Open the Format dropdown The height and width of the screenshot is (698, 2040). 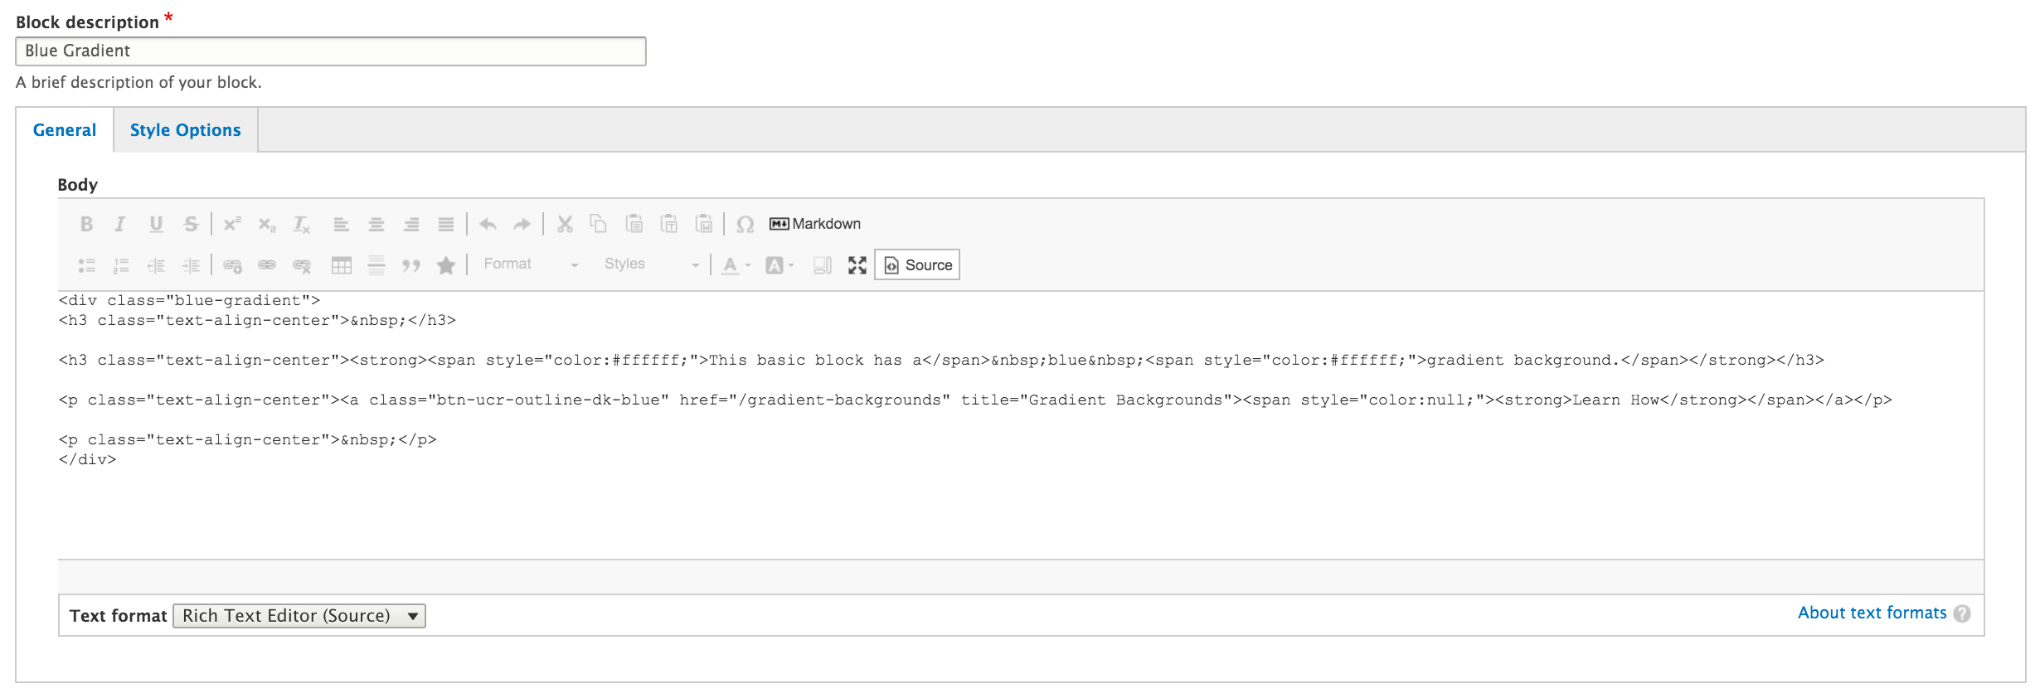pos(531,264)
